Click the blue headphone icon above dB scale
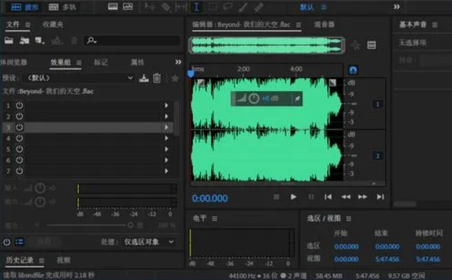Viewport: 452px width, 280px height. click(353, 70)
